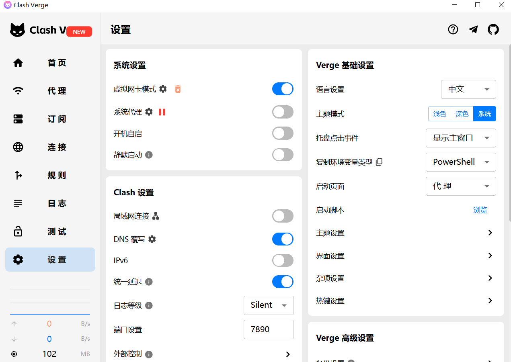The width and height of the screenshot is (511, 362).
Task: Open virtual NIC mode gear settings
Action: (163, 89)
